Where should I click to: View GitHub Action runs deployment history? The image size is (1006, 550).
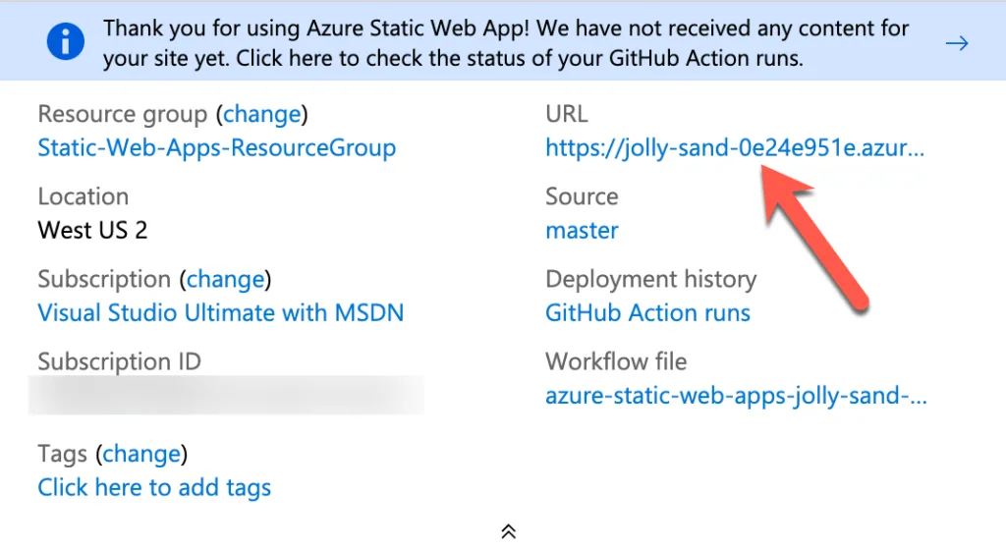coord(647,313)
